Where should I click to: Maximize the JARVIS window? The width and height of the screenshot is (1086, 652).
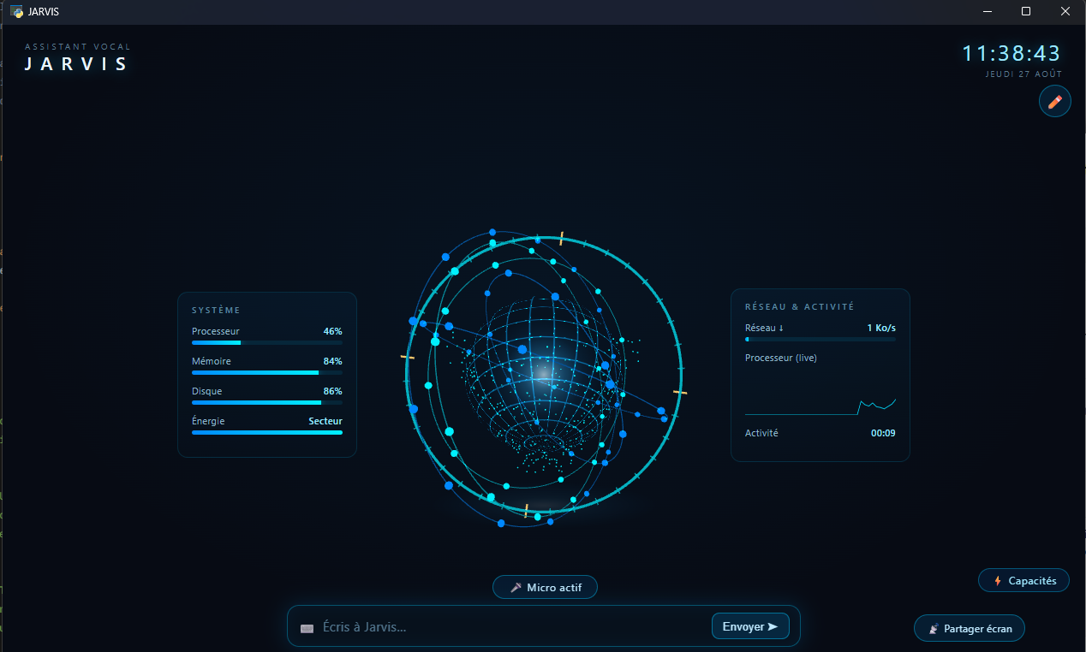[1026, 12]
